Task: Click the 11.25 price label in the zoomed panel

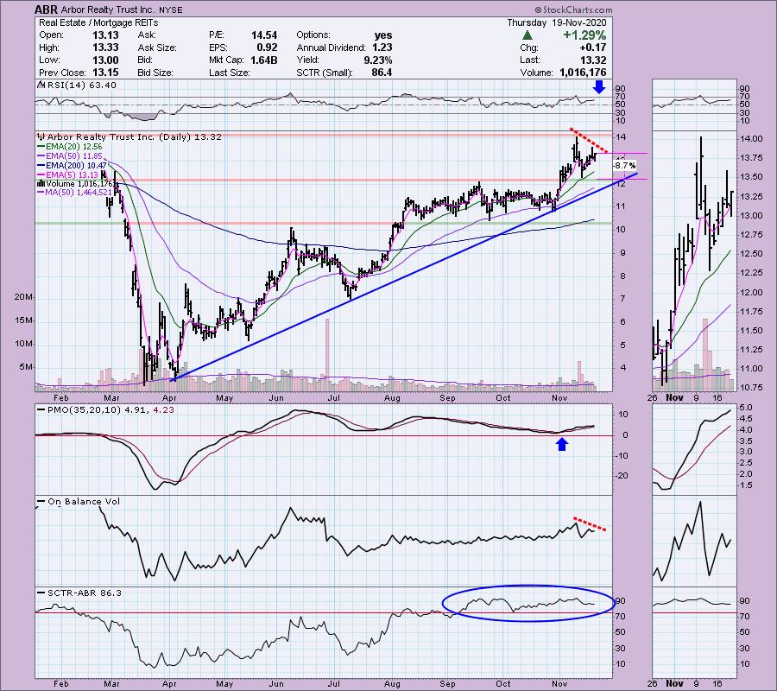Action: [751, 350]
